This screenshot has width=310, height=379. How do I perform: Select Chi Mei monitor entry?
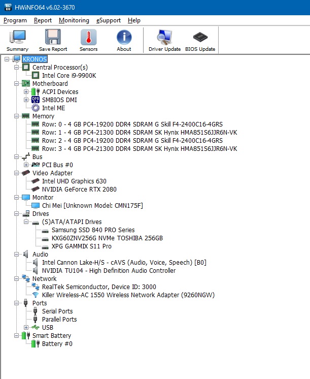tap(92, 205)
